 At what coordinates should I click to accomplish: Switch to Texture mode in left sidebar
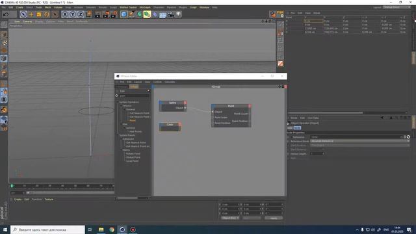[x=4, y=42]
